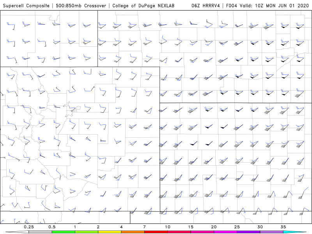Click the 0.5 legend value
Viewport: 312px width, 234px height.
point(52,227)
